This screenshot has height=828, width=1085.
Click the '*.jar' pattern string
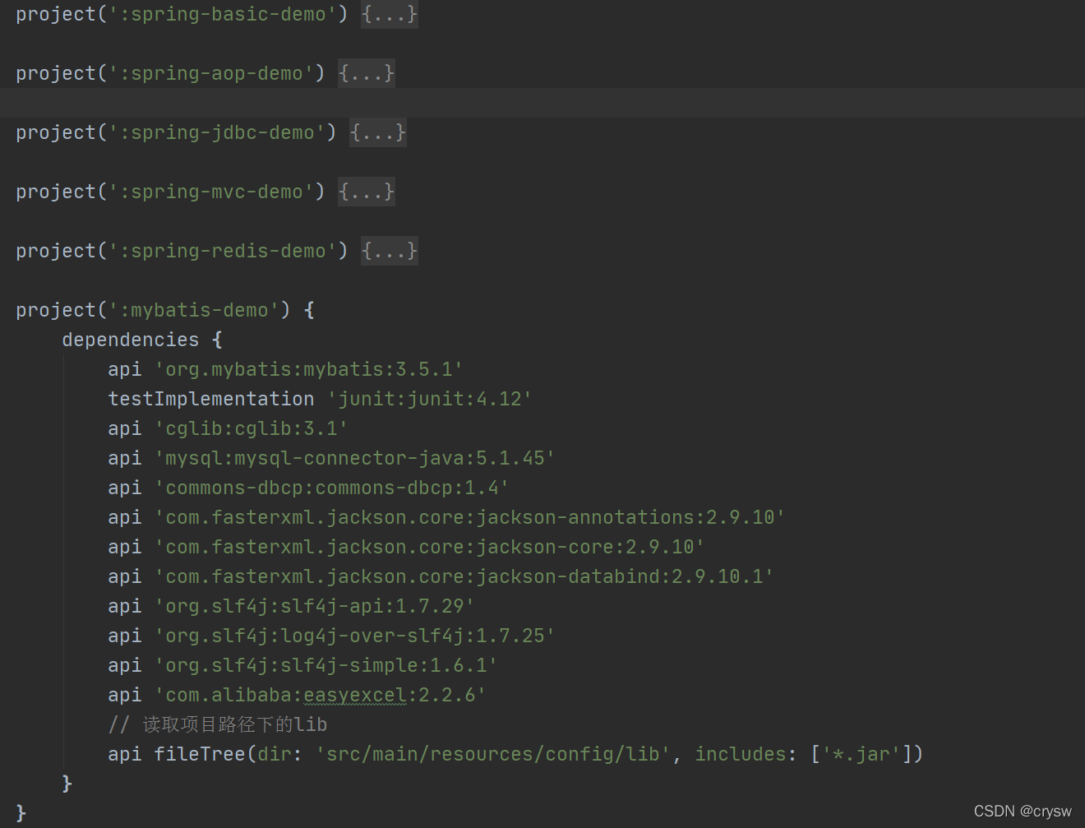click(x=861, y=754)
